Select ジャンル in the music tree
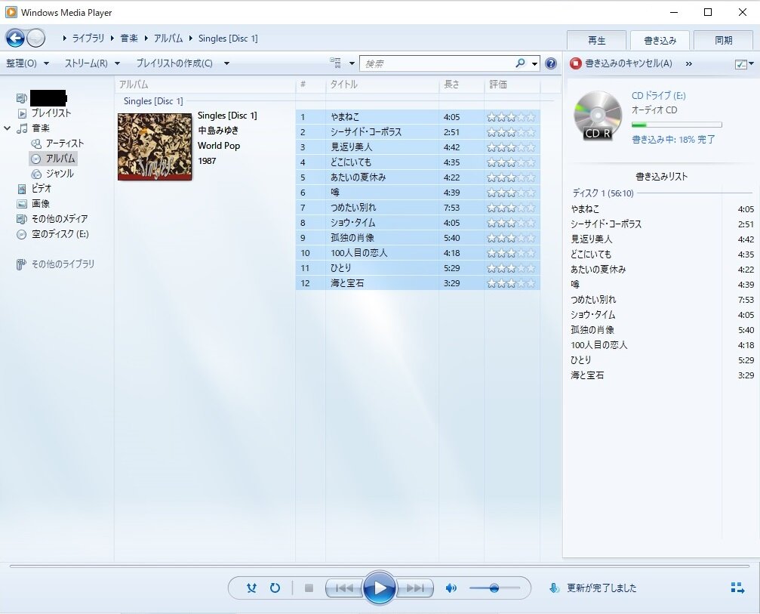This screenshot has height=614, width=760. 60,173
